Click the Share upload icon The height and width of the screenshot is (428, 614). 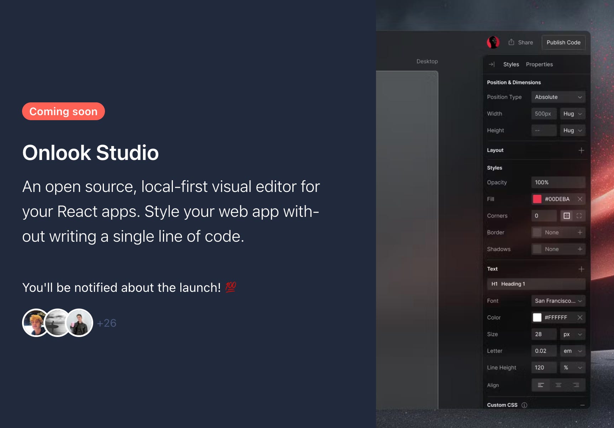tap(511, 42)
